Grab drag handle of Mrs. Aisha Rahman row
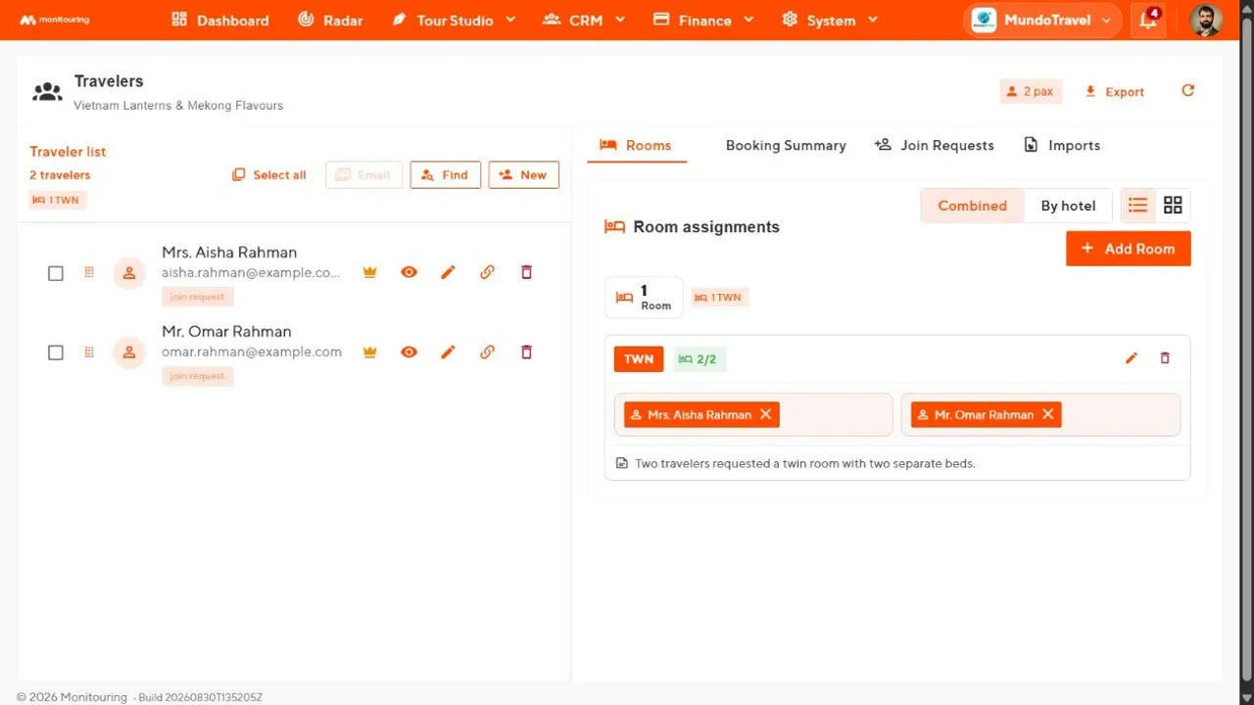1254x705 pixels. [x=89, y=272]
